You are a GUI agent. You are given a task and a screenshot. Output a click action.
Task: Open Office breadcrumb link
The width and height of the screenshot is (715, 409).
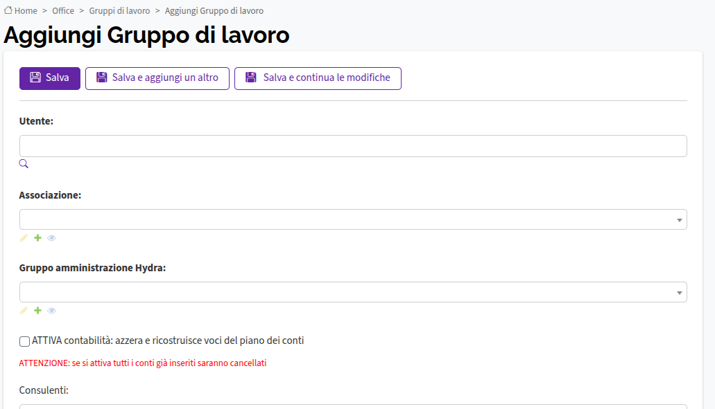(63, 10)
